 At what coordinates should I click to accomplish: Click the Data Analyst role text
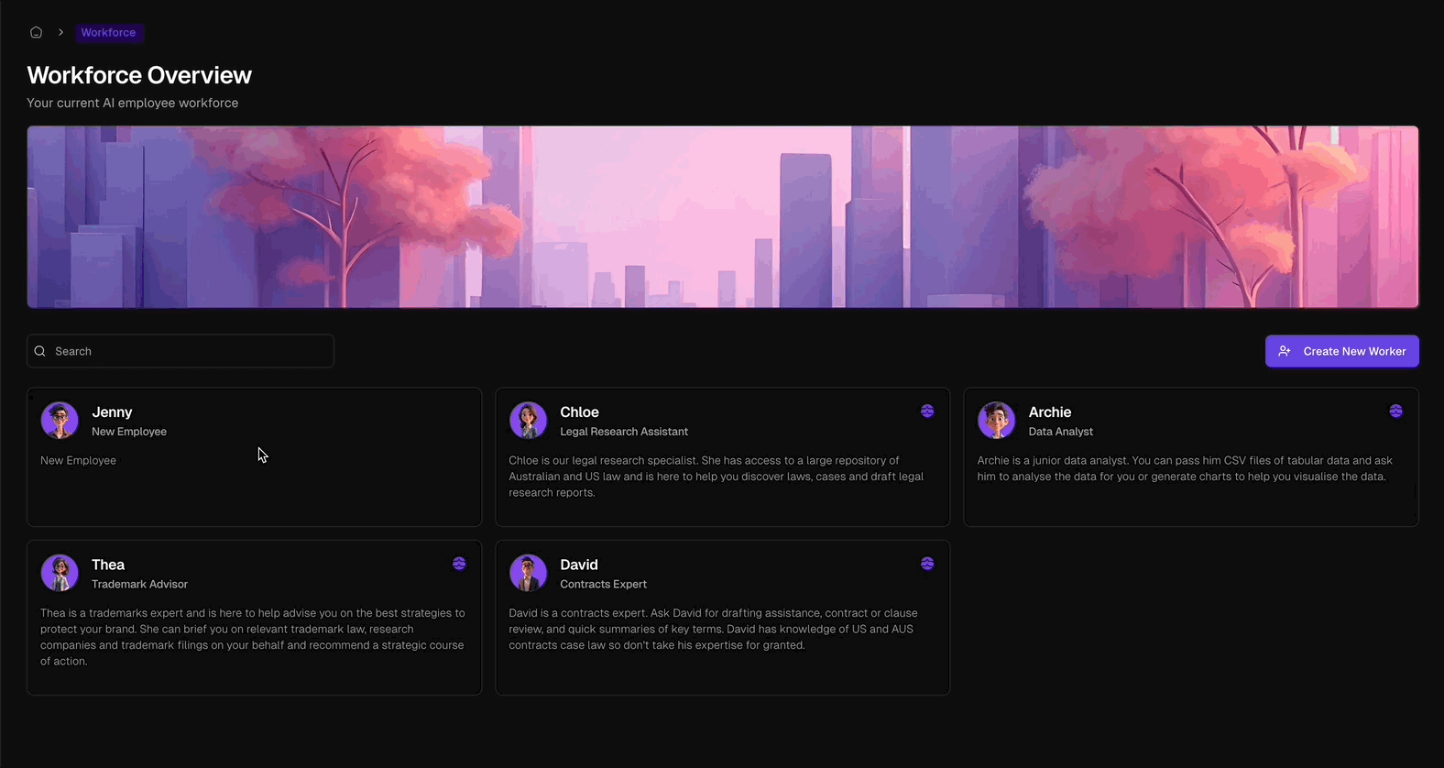[1060, 432]
